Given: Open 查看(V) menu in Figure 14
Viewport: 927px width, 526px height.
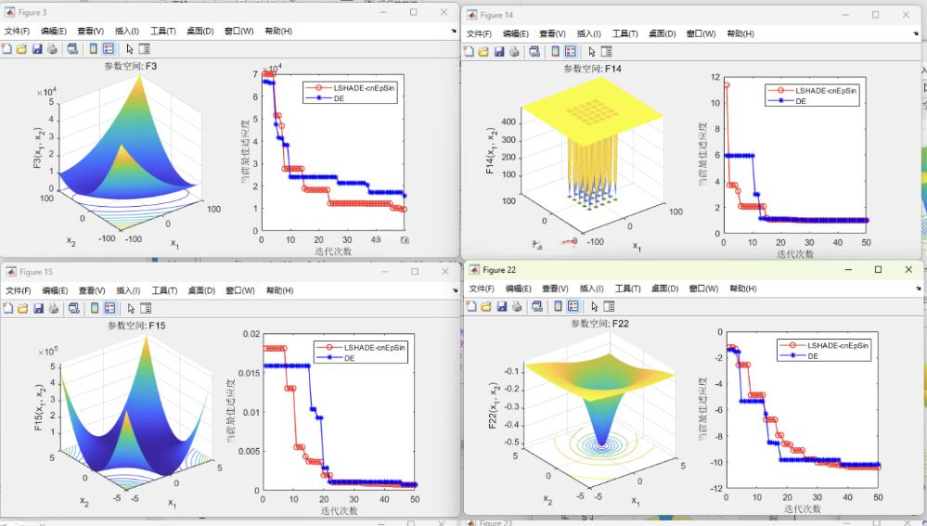Looking at the screenshot, I should point(552,33).
